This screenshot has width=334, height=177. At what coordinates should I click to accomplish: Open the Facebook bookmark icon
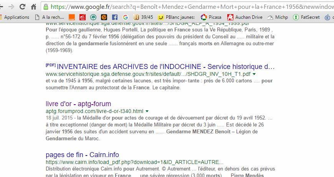click(x=115, y=17)
